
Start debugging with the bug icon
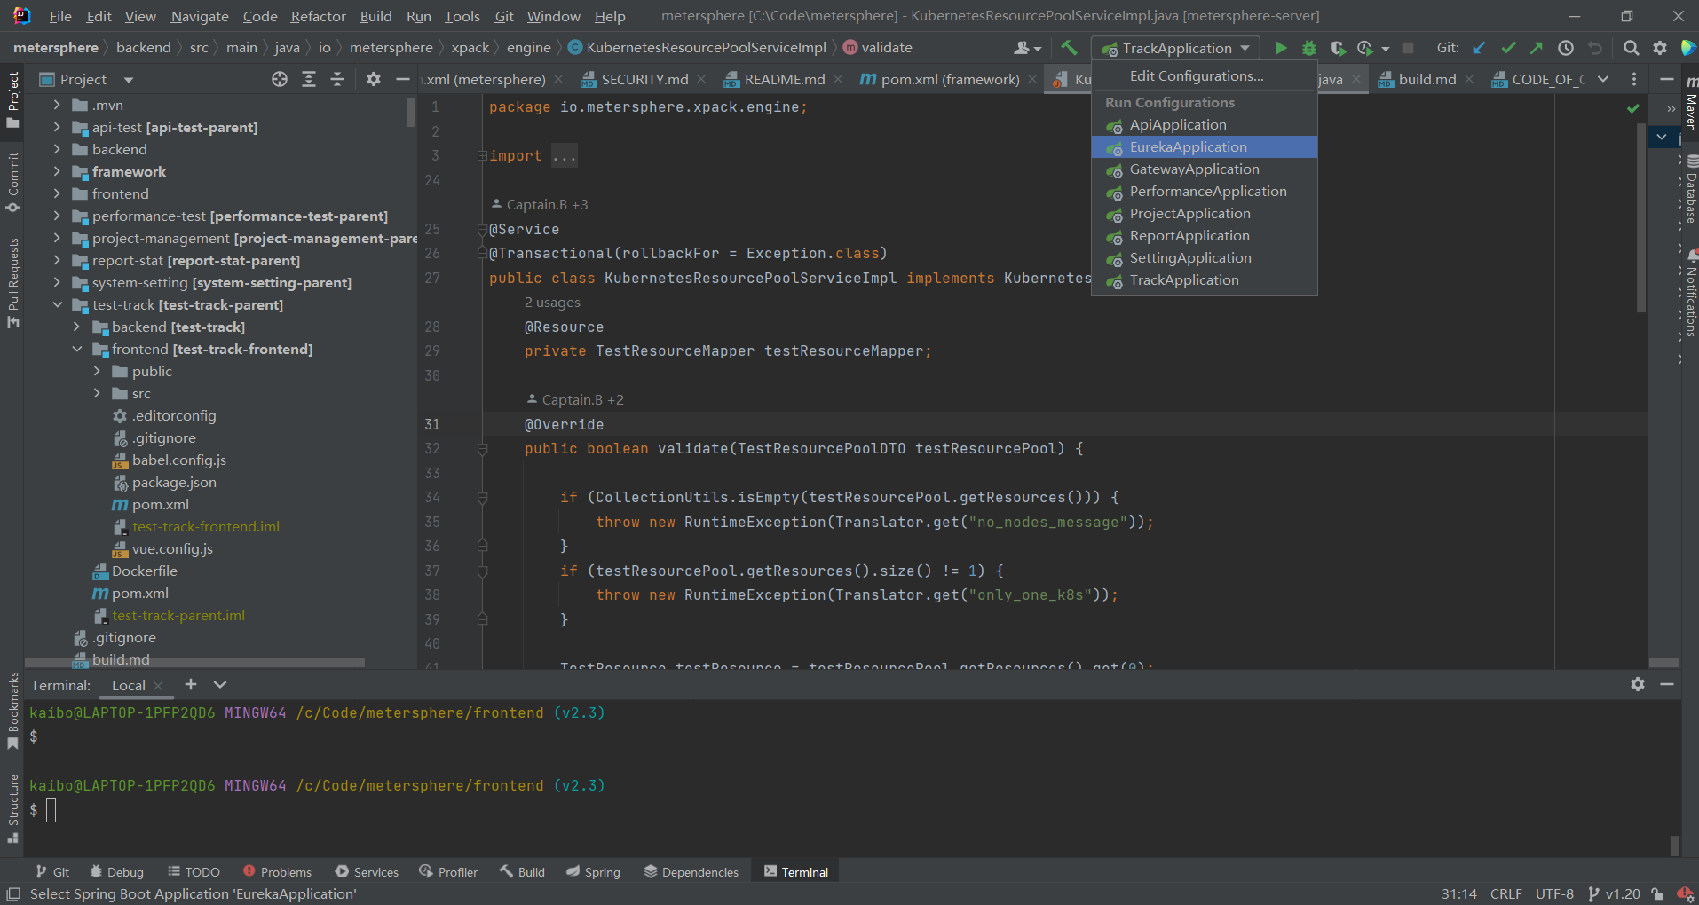pos(1308,48)
